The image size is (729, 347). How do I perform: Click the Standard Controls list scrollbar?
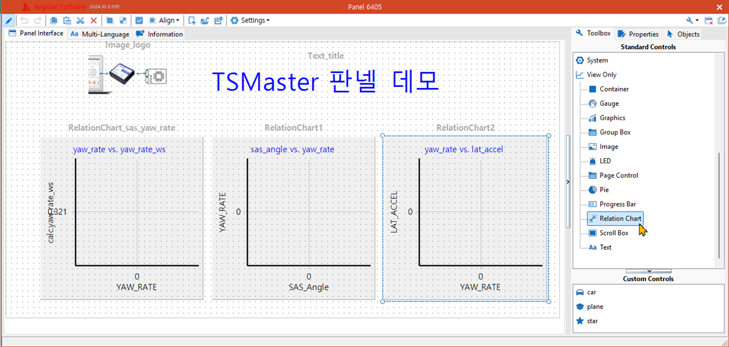tap(719, 206)
